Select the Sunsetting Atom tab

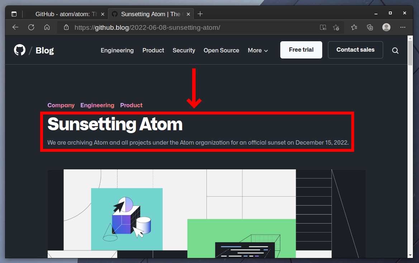(151, 14)
